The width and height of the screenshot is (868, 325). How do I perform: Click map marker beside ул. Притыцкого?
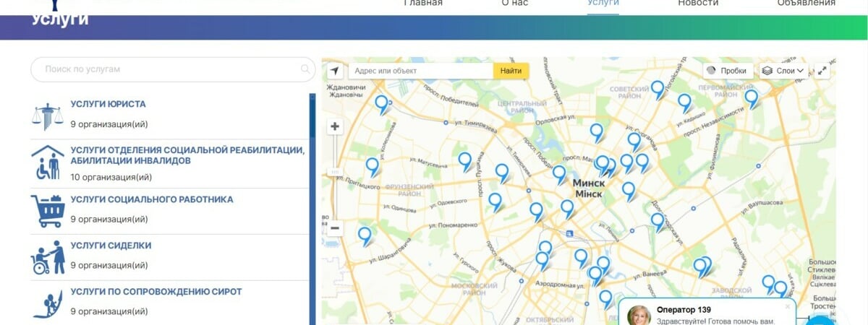pyautogui.click(x=372, y=168)
